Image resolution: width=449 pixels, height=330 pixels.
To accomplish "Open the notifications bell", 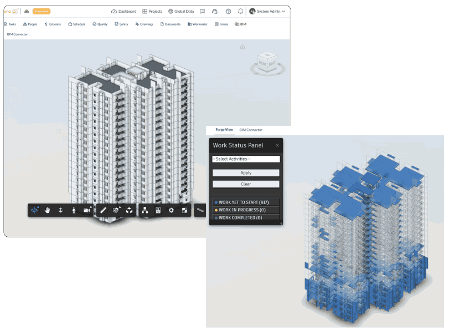I will click(x=240, y=11).
